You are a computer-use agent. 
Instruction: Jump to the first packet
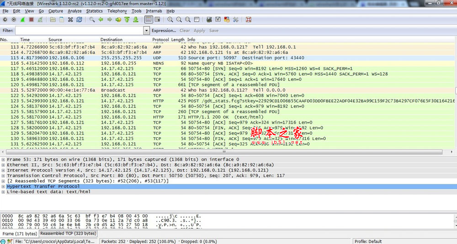pos(127,20)
